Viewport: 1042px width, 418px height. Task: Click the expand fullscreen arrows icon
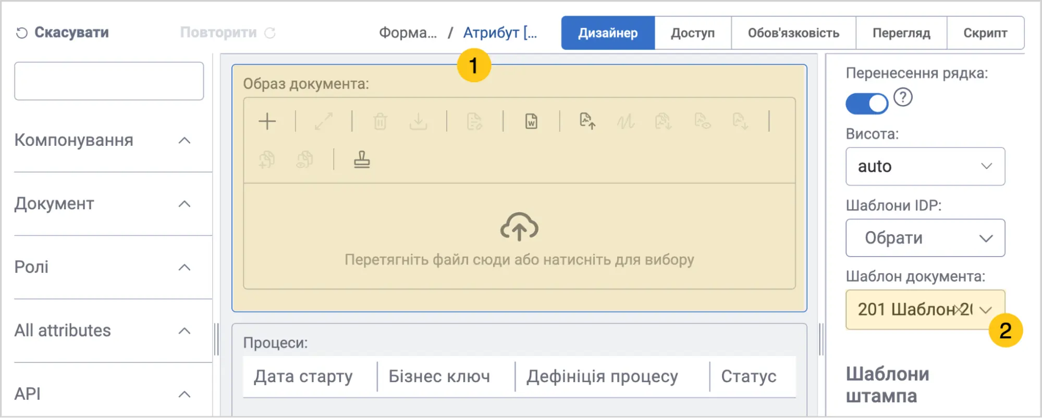coord(323,121)
